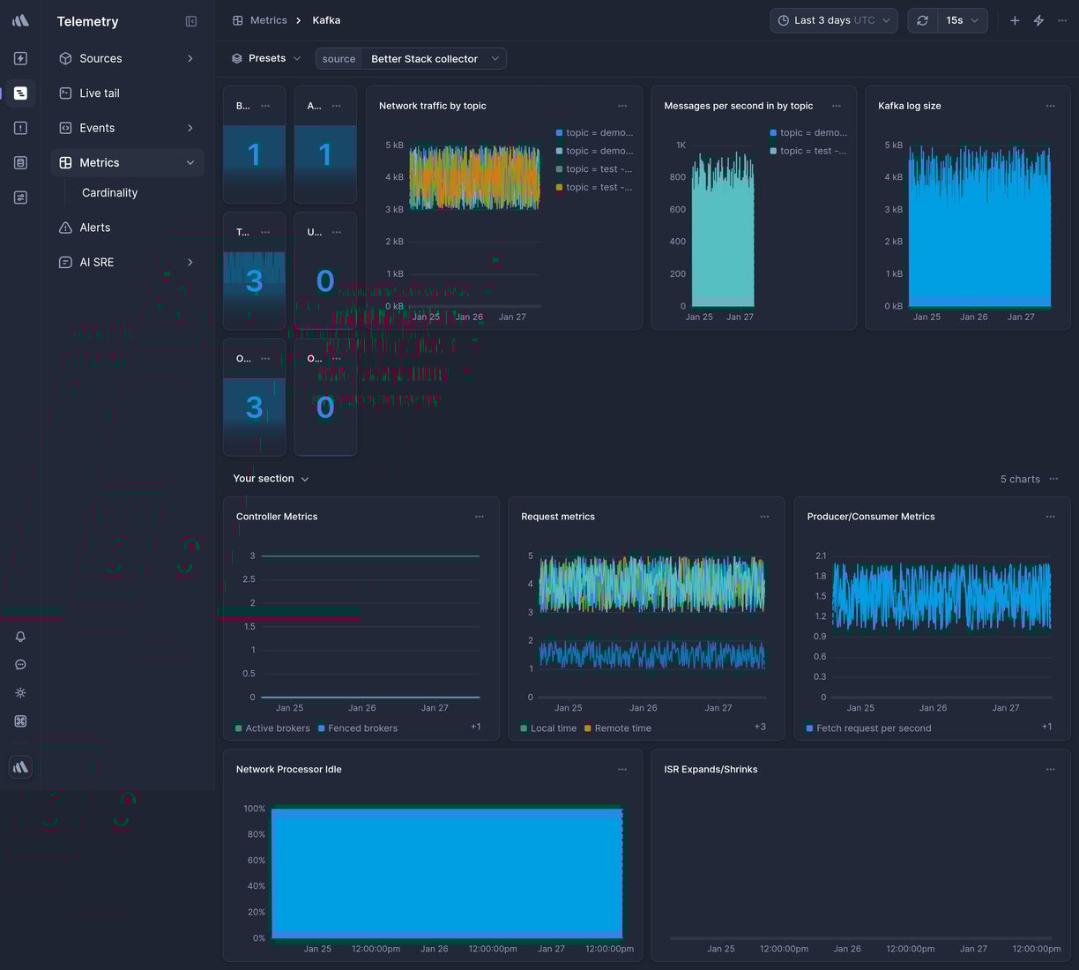Open the options menu on Kafka log size chart
This screenshot has width=1079, height=970.
coord(1050,105)
